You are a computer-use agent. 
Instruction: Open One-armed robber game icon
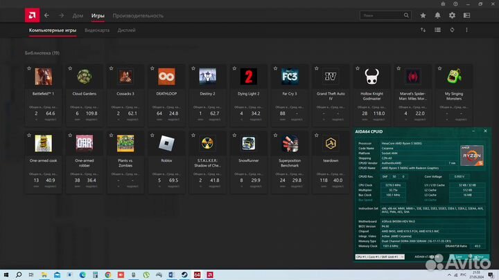coord(85,143)
